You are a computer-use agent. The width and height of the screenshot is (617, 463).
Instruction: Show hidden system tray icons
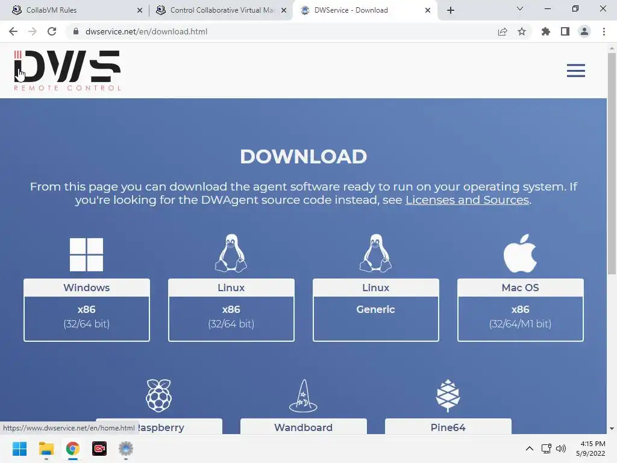coord(530,449)
